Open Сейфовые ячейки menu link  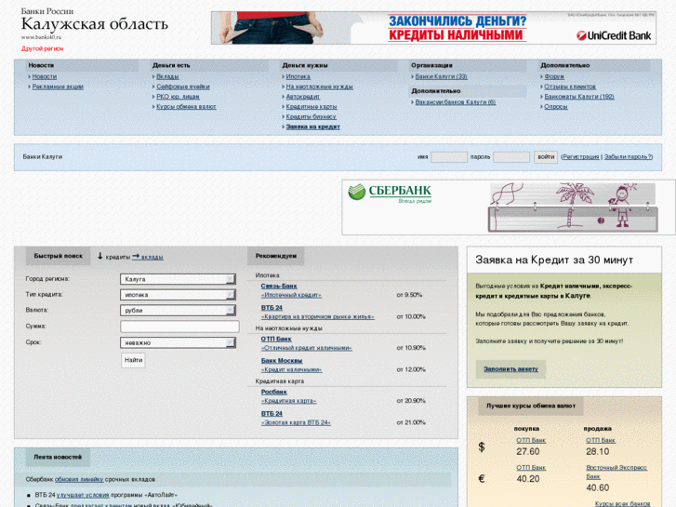pyautogui.click(x=183, y=87)
